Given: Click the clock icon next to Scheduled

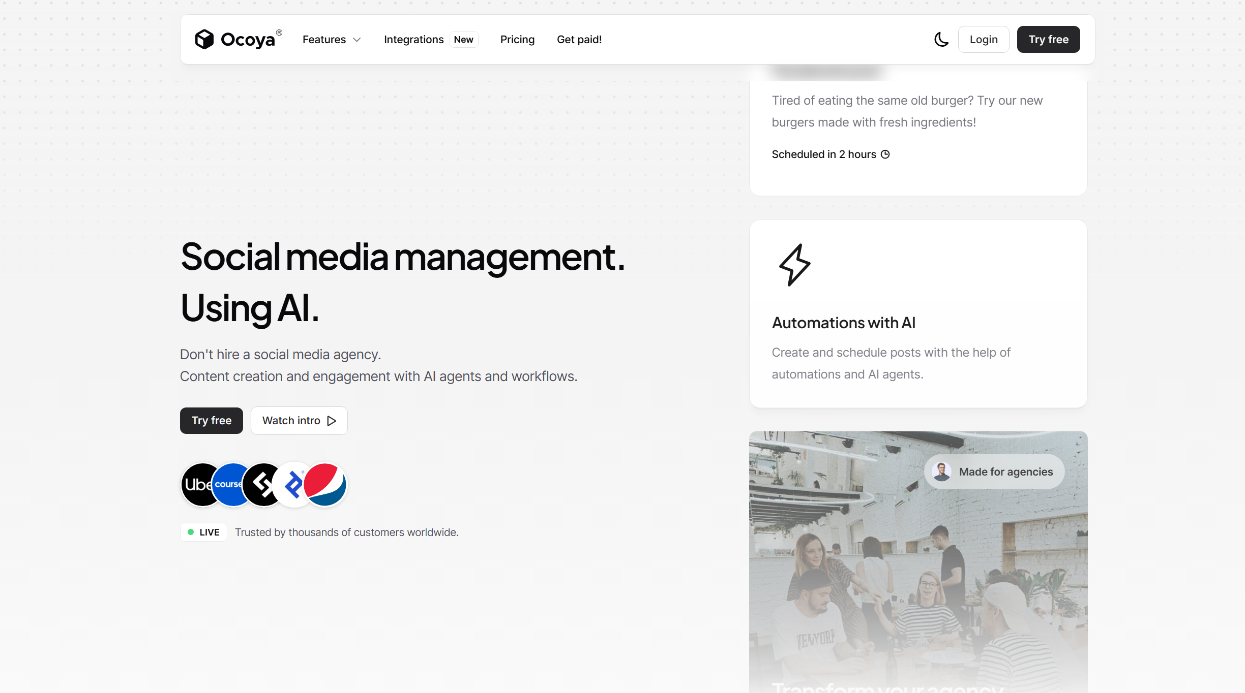Looking at the screenshot, I should point(885,154).
